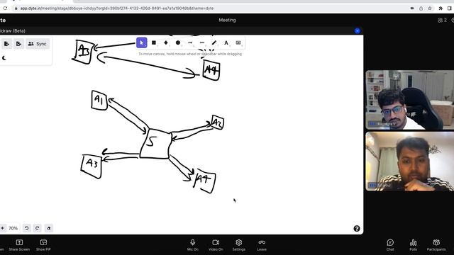
Task: Redo the whiteboard action
Action: click(x=37, y=228)
